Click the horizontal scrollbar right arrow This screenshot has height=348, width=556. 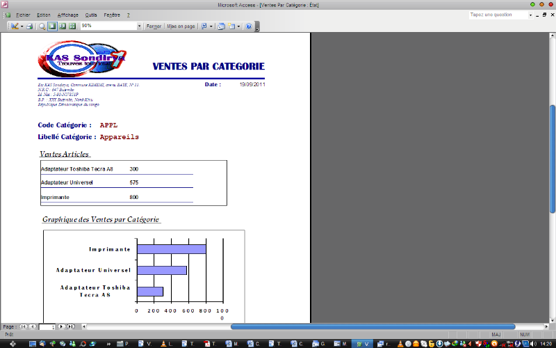point(546,326)
